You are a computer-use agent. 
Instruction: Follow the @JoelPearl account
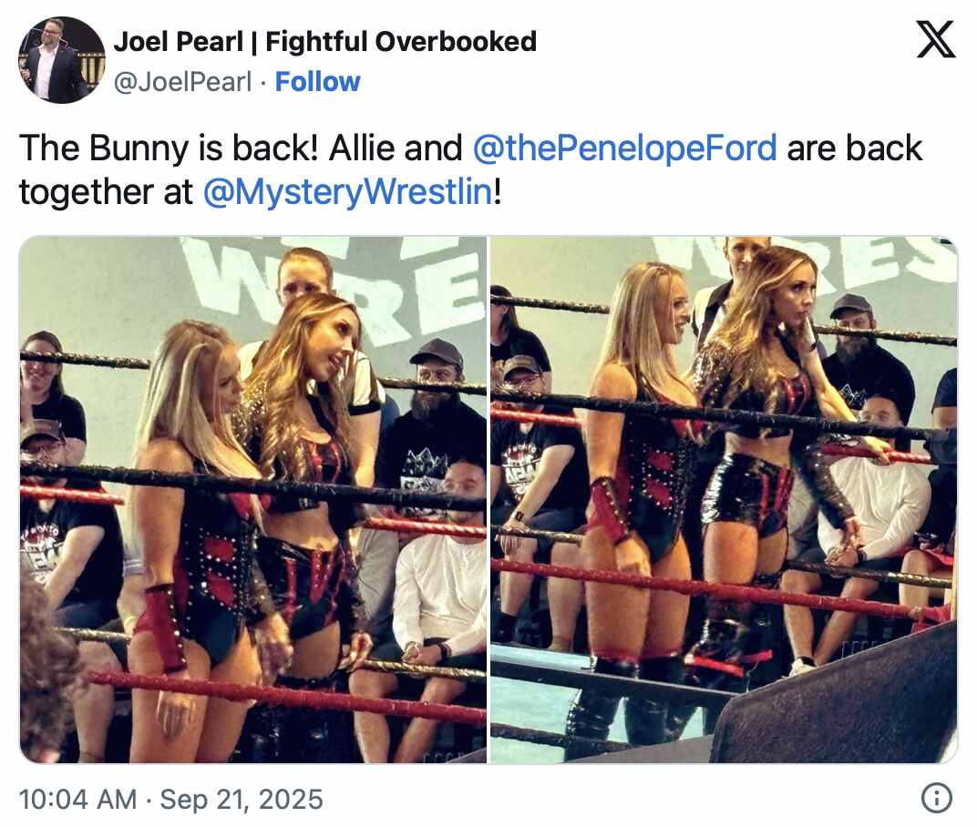click(x=318, y=82)
